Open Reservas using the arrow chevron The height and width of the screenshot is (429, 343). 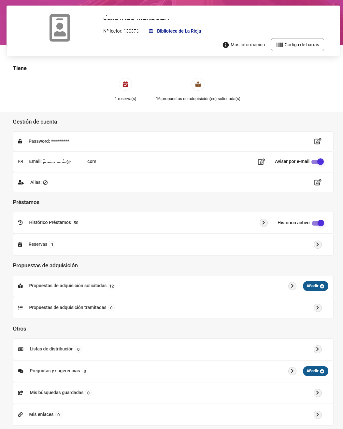[x=318, y=244]
